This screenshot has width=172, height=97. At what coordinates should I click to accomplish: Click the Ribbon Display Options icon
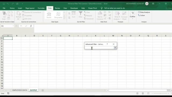(153, 4)
